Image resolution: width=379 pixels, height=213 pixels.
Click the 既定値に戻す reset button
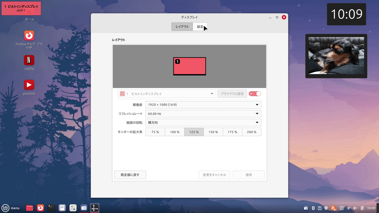[130, 175]
